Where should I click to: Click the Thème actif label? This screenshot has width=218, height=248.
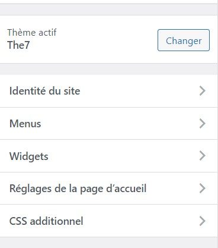(32, 33)
